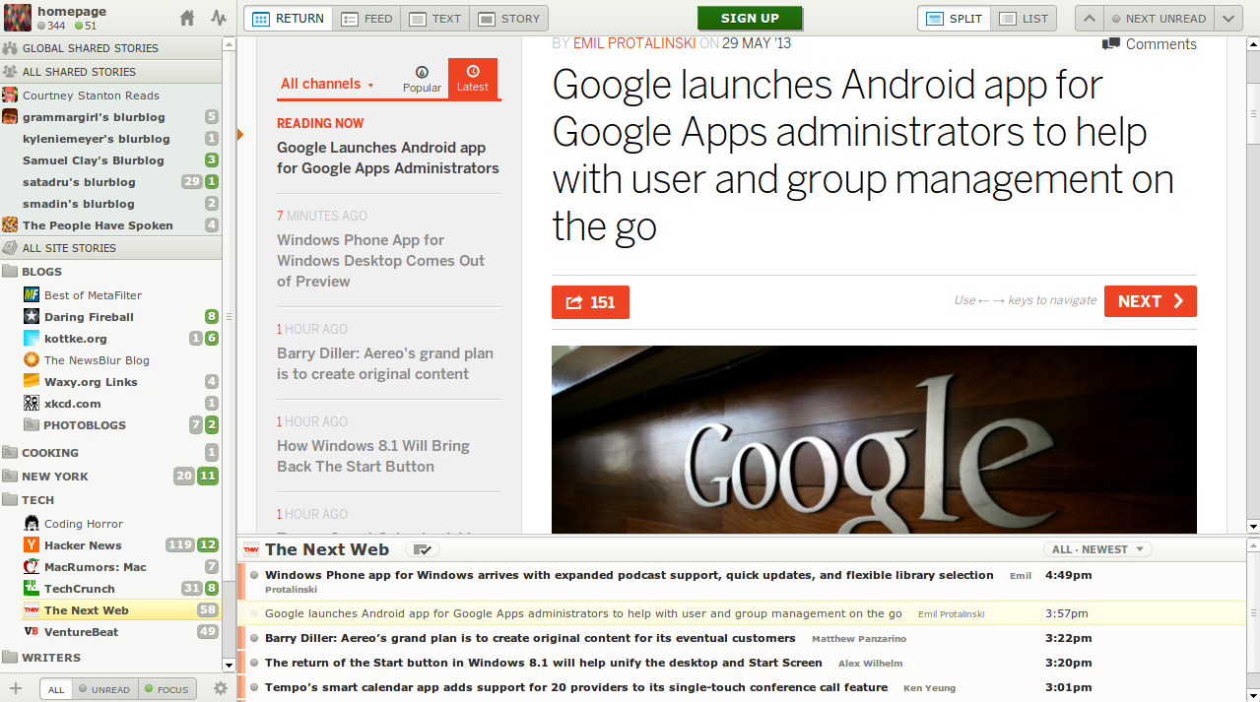
Task: Open How Windows 8.1 Will Bring Back link
Action: click(373, 456)
